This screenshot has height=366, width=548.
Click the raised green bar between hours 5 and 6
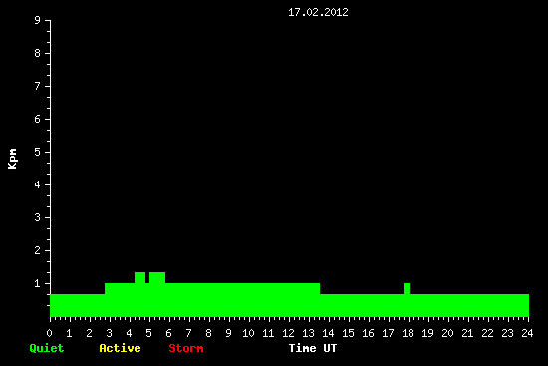157,278
